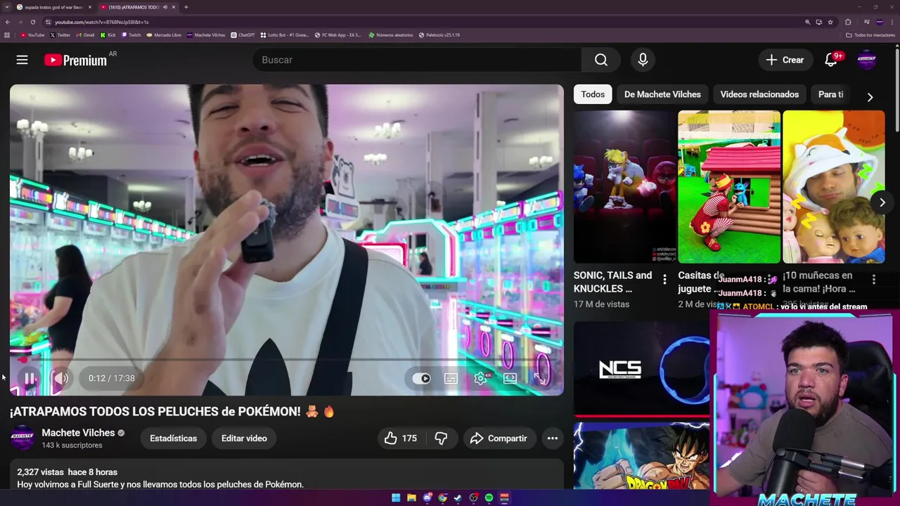Share the video via Compartir
The image size is (900, 506).
coord(499,438)
